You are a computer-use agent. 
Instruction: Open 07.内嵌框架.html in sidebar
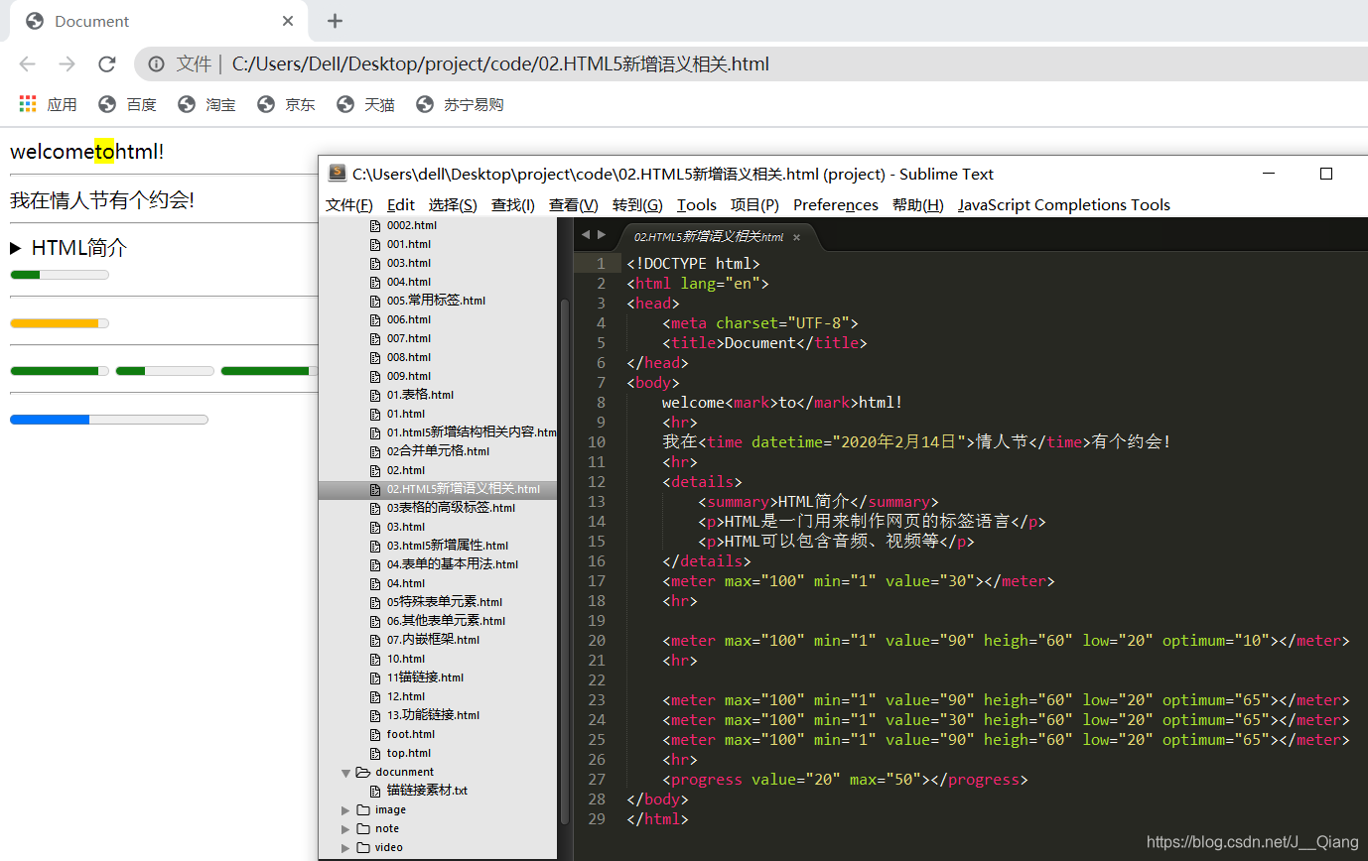(433, 640)
